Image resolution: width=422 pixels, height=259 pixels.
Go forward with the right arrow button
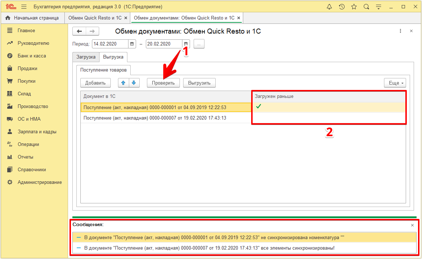[x=92, y=31]
